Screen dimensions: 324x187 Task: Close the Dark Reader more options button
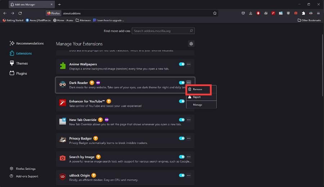click(189, 83)
